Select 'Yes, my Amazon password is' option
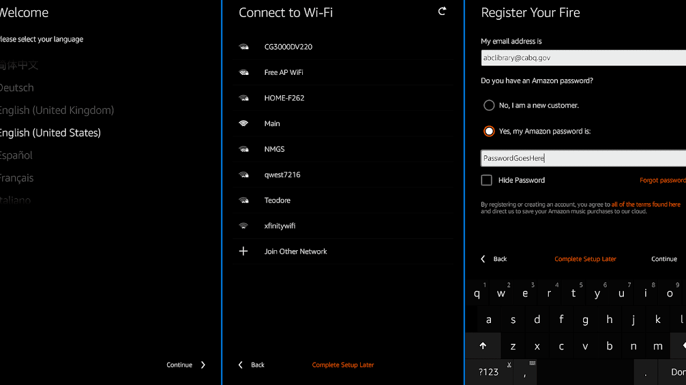 click(x=489, y=131)
